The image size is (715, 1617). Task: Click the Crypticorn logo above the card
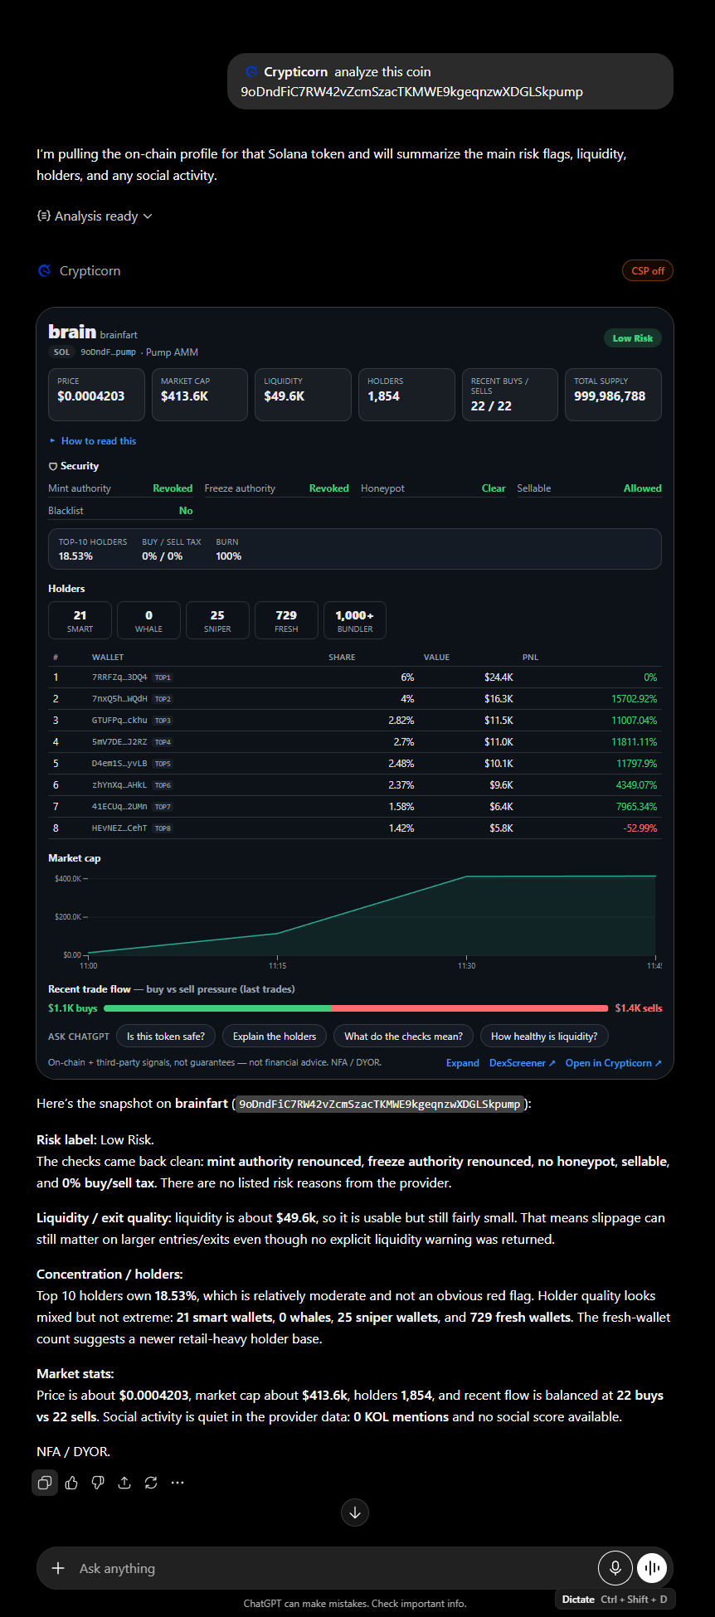tap(45, 271)
